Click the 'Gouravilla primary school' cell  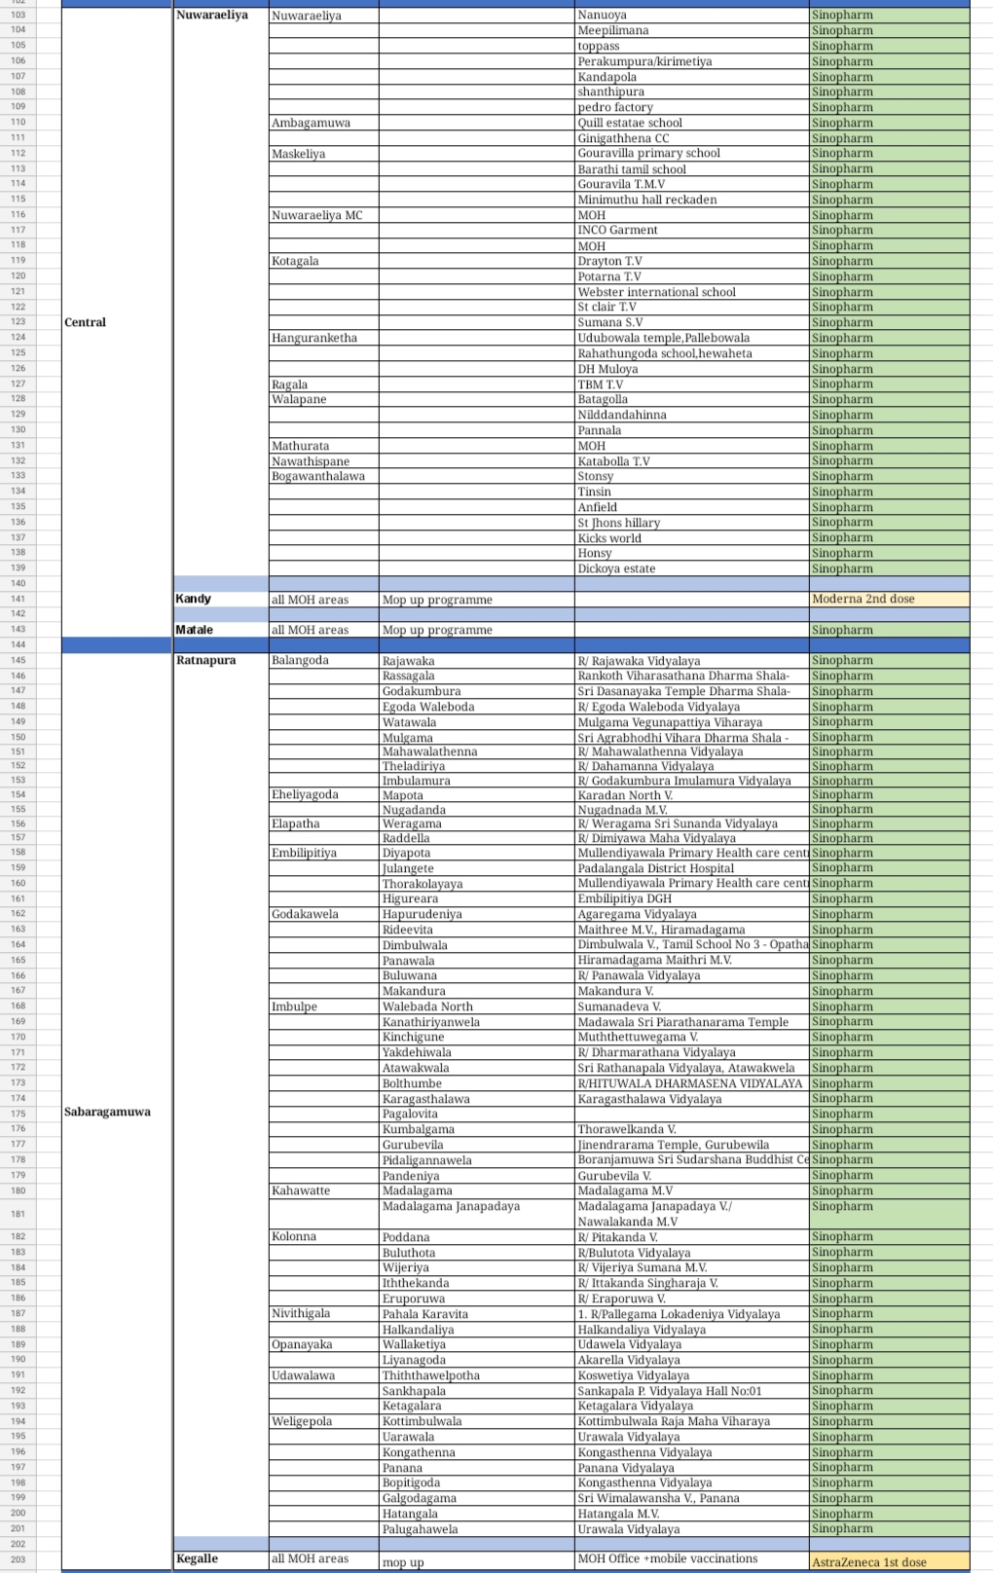[x=691, y=154]
